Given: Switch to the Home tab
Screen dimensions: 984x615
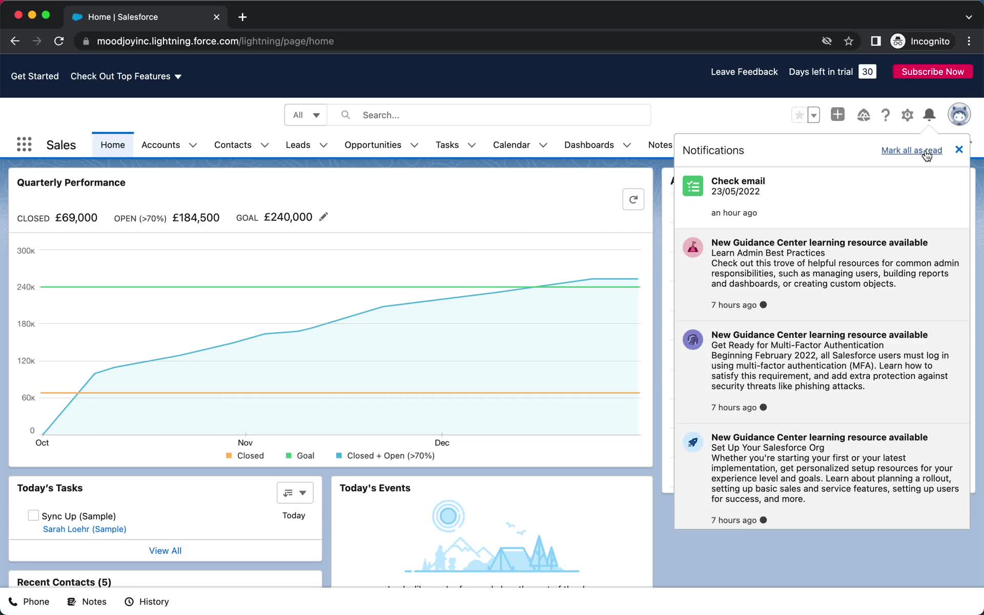Looking at the screenshot, I should pyautogui.click(x=113, y=145).
